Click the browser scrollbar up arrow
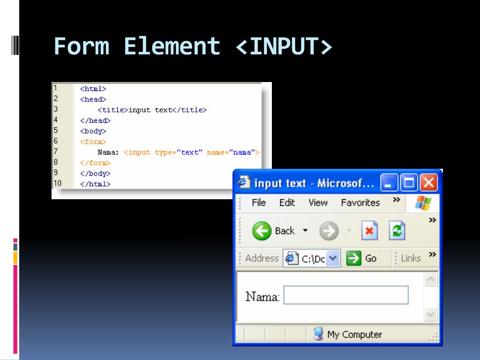480x360 pixels. pos(430,279)
